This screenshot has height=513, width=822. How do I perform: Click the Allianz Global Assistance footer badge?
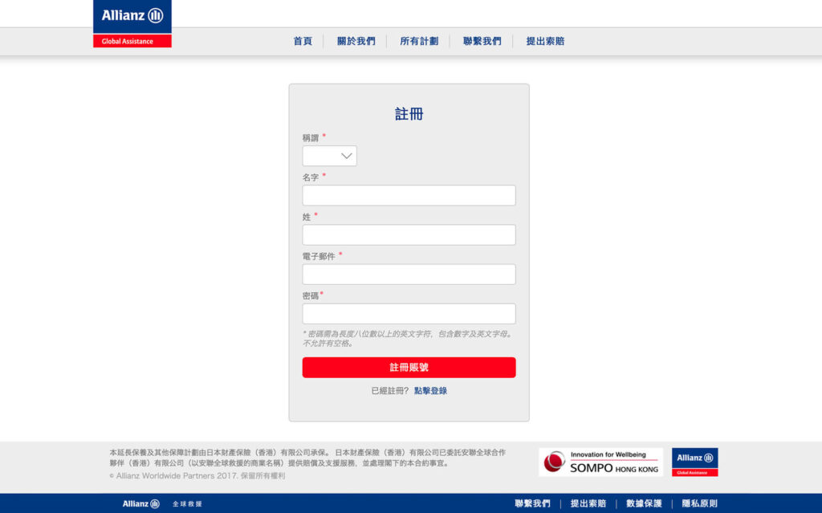[694, 462]
